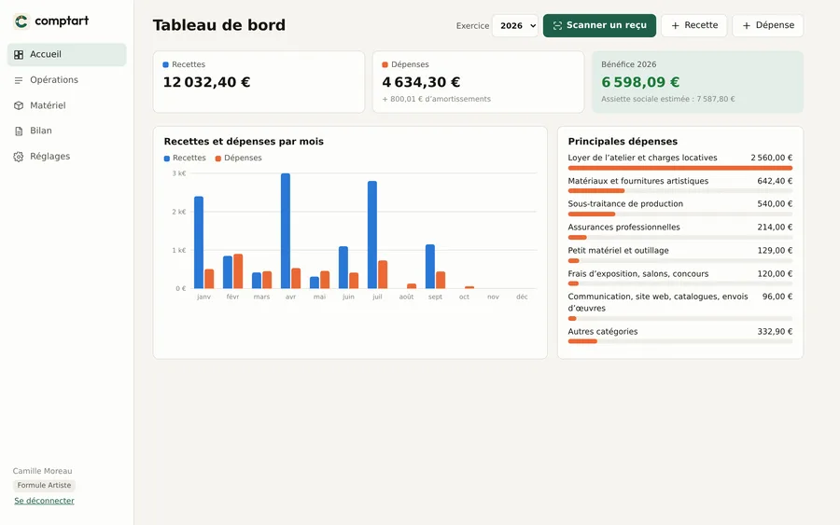Click the Sous-traitance de production progress bar
Viewport: 840px width, 525px height.
point(679,214)
